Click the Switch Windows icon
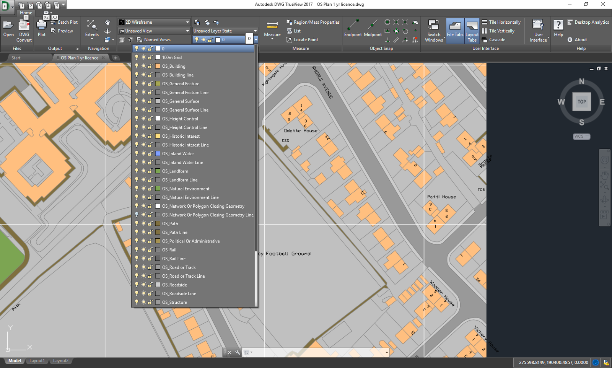Image resolution: width=612 pixels, height=368 pixels. (434, 27)
